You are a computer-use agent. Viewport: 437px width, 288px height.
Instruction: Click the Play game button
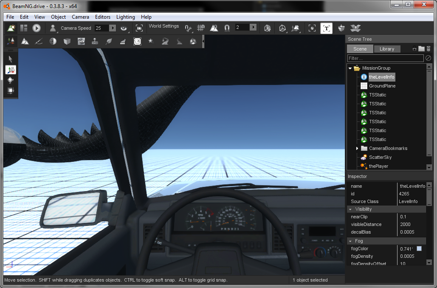[x=36, y=28]
